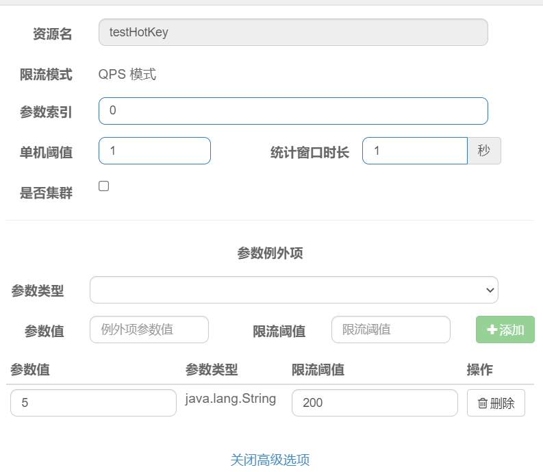
Task: Click the 例外项参数值 input box
Action: click(x=149, y=330)
